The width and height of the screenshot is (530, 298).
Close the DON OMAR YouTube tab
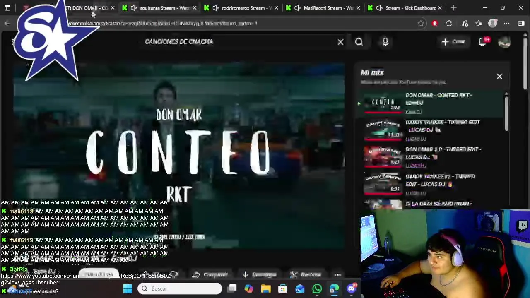coord(112,8)
